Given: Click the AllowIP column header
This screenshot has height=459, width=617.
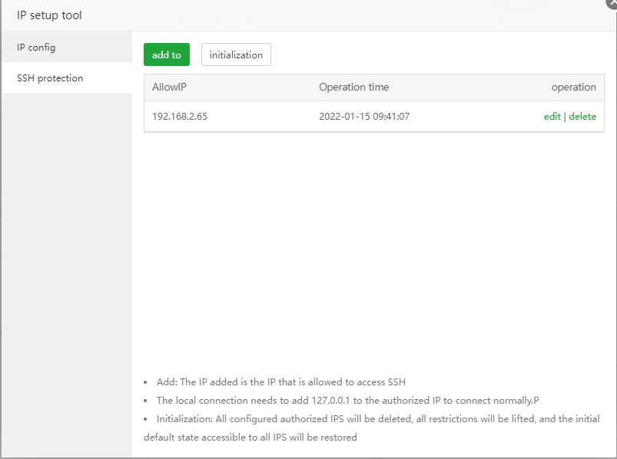Looking at the screenshot, I should click(170, 88).
